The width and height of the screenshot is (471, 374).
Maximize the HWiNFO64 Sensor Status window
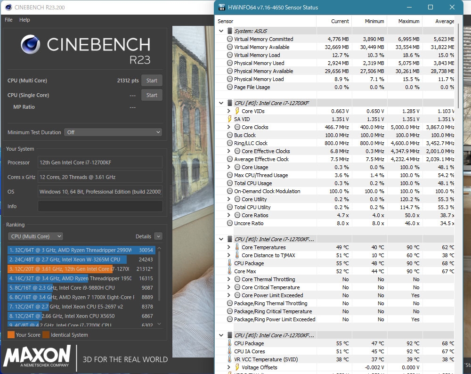430,7
